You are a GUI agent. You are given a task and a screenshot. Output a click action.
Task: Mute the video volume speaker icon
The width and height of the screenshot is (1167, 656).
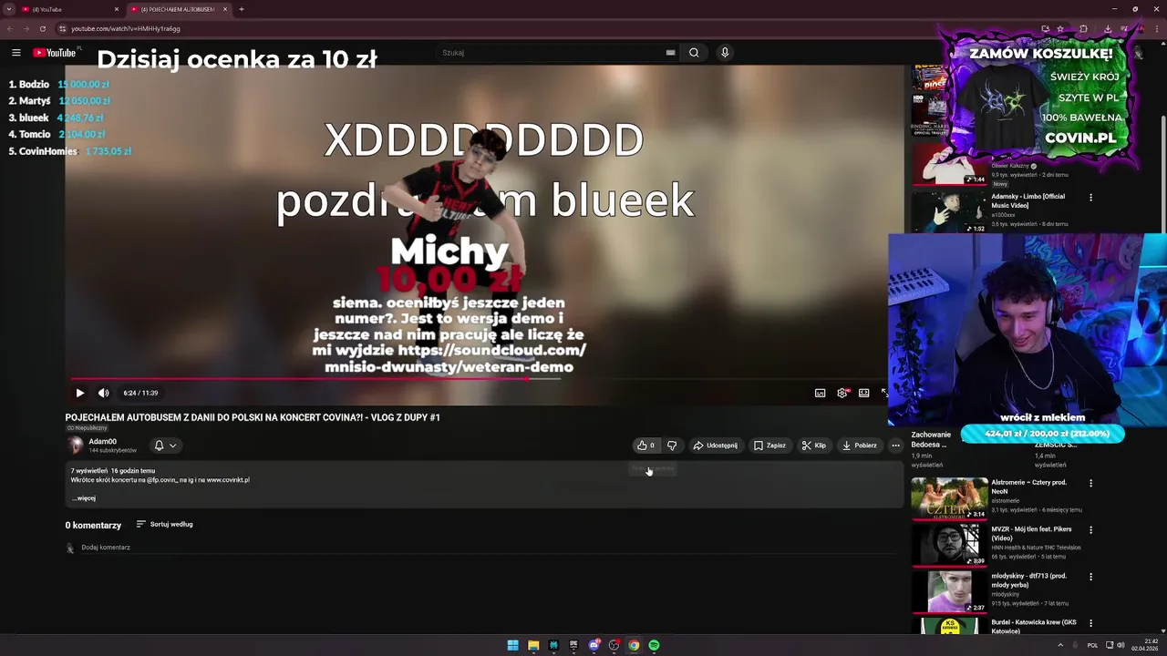tap(103, 393)
